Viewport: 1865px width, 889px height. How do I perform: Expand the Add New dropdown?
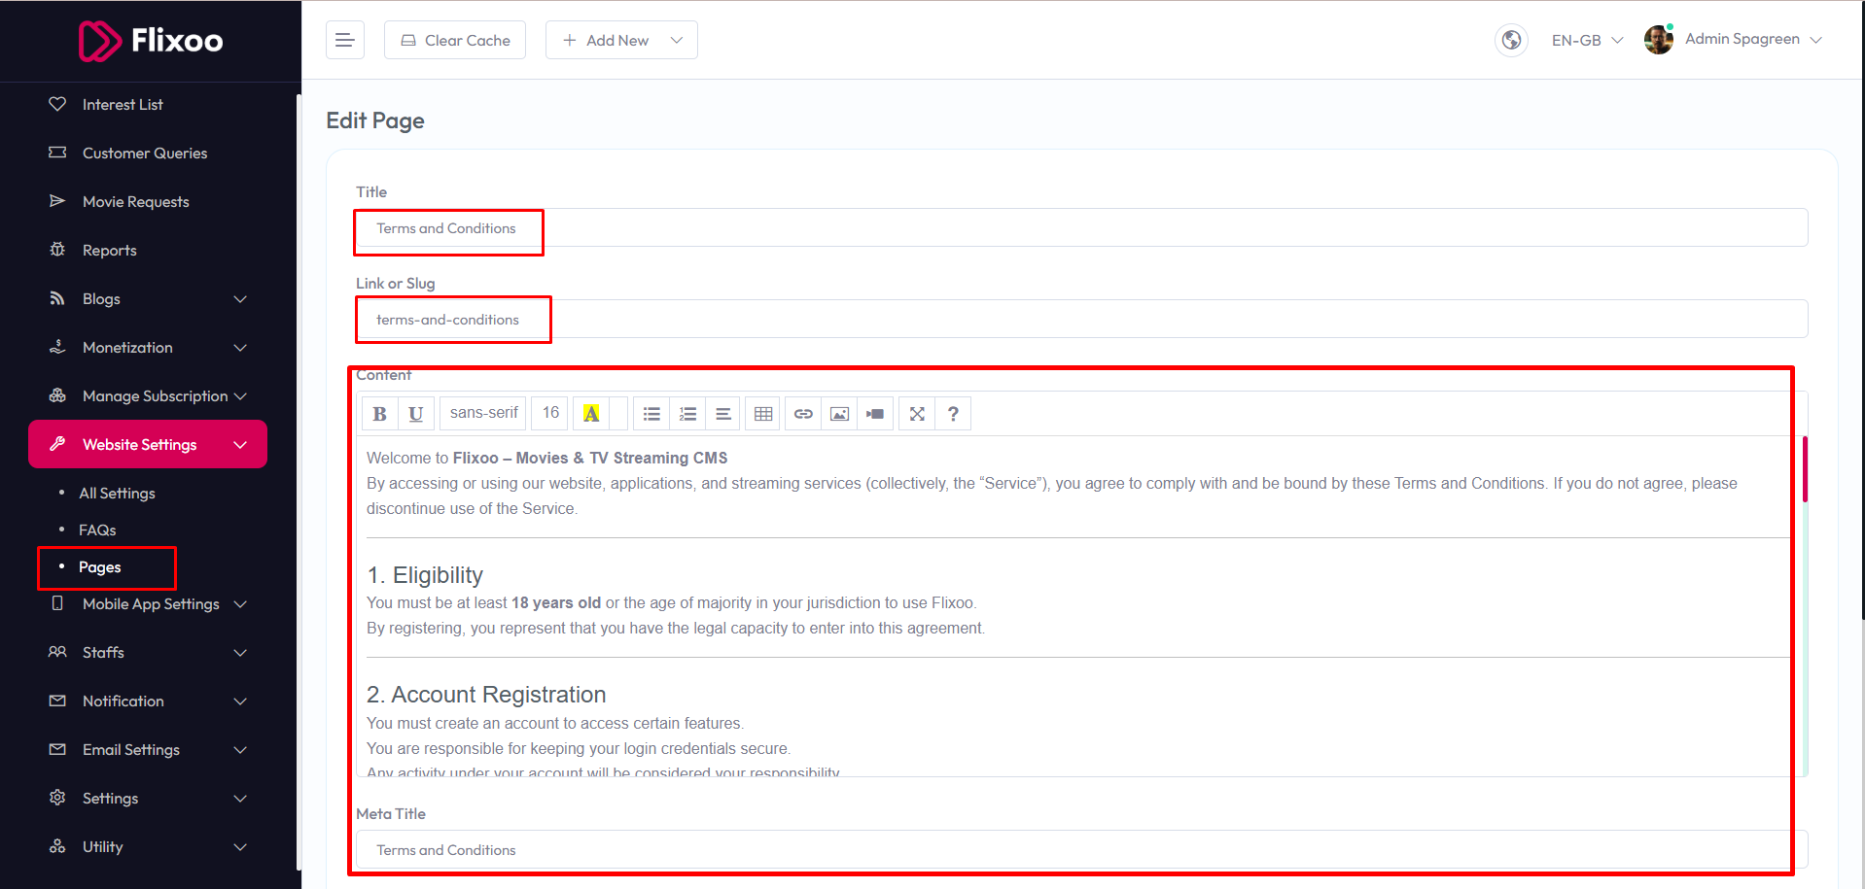621,40
